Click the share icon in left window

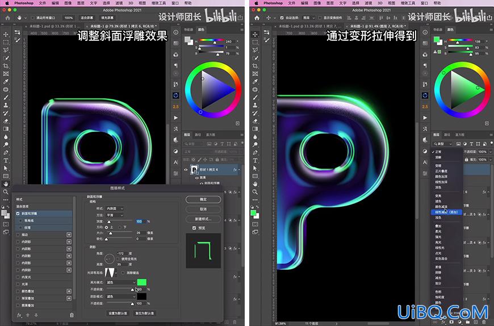click(240, 18)
